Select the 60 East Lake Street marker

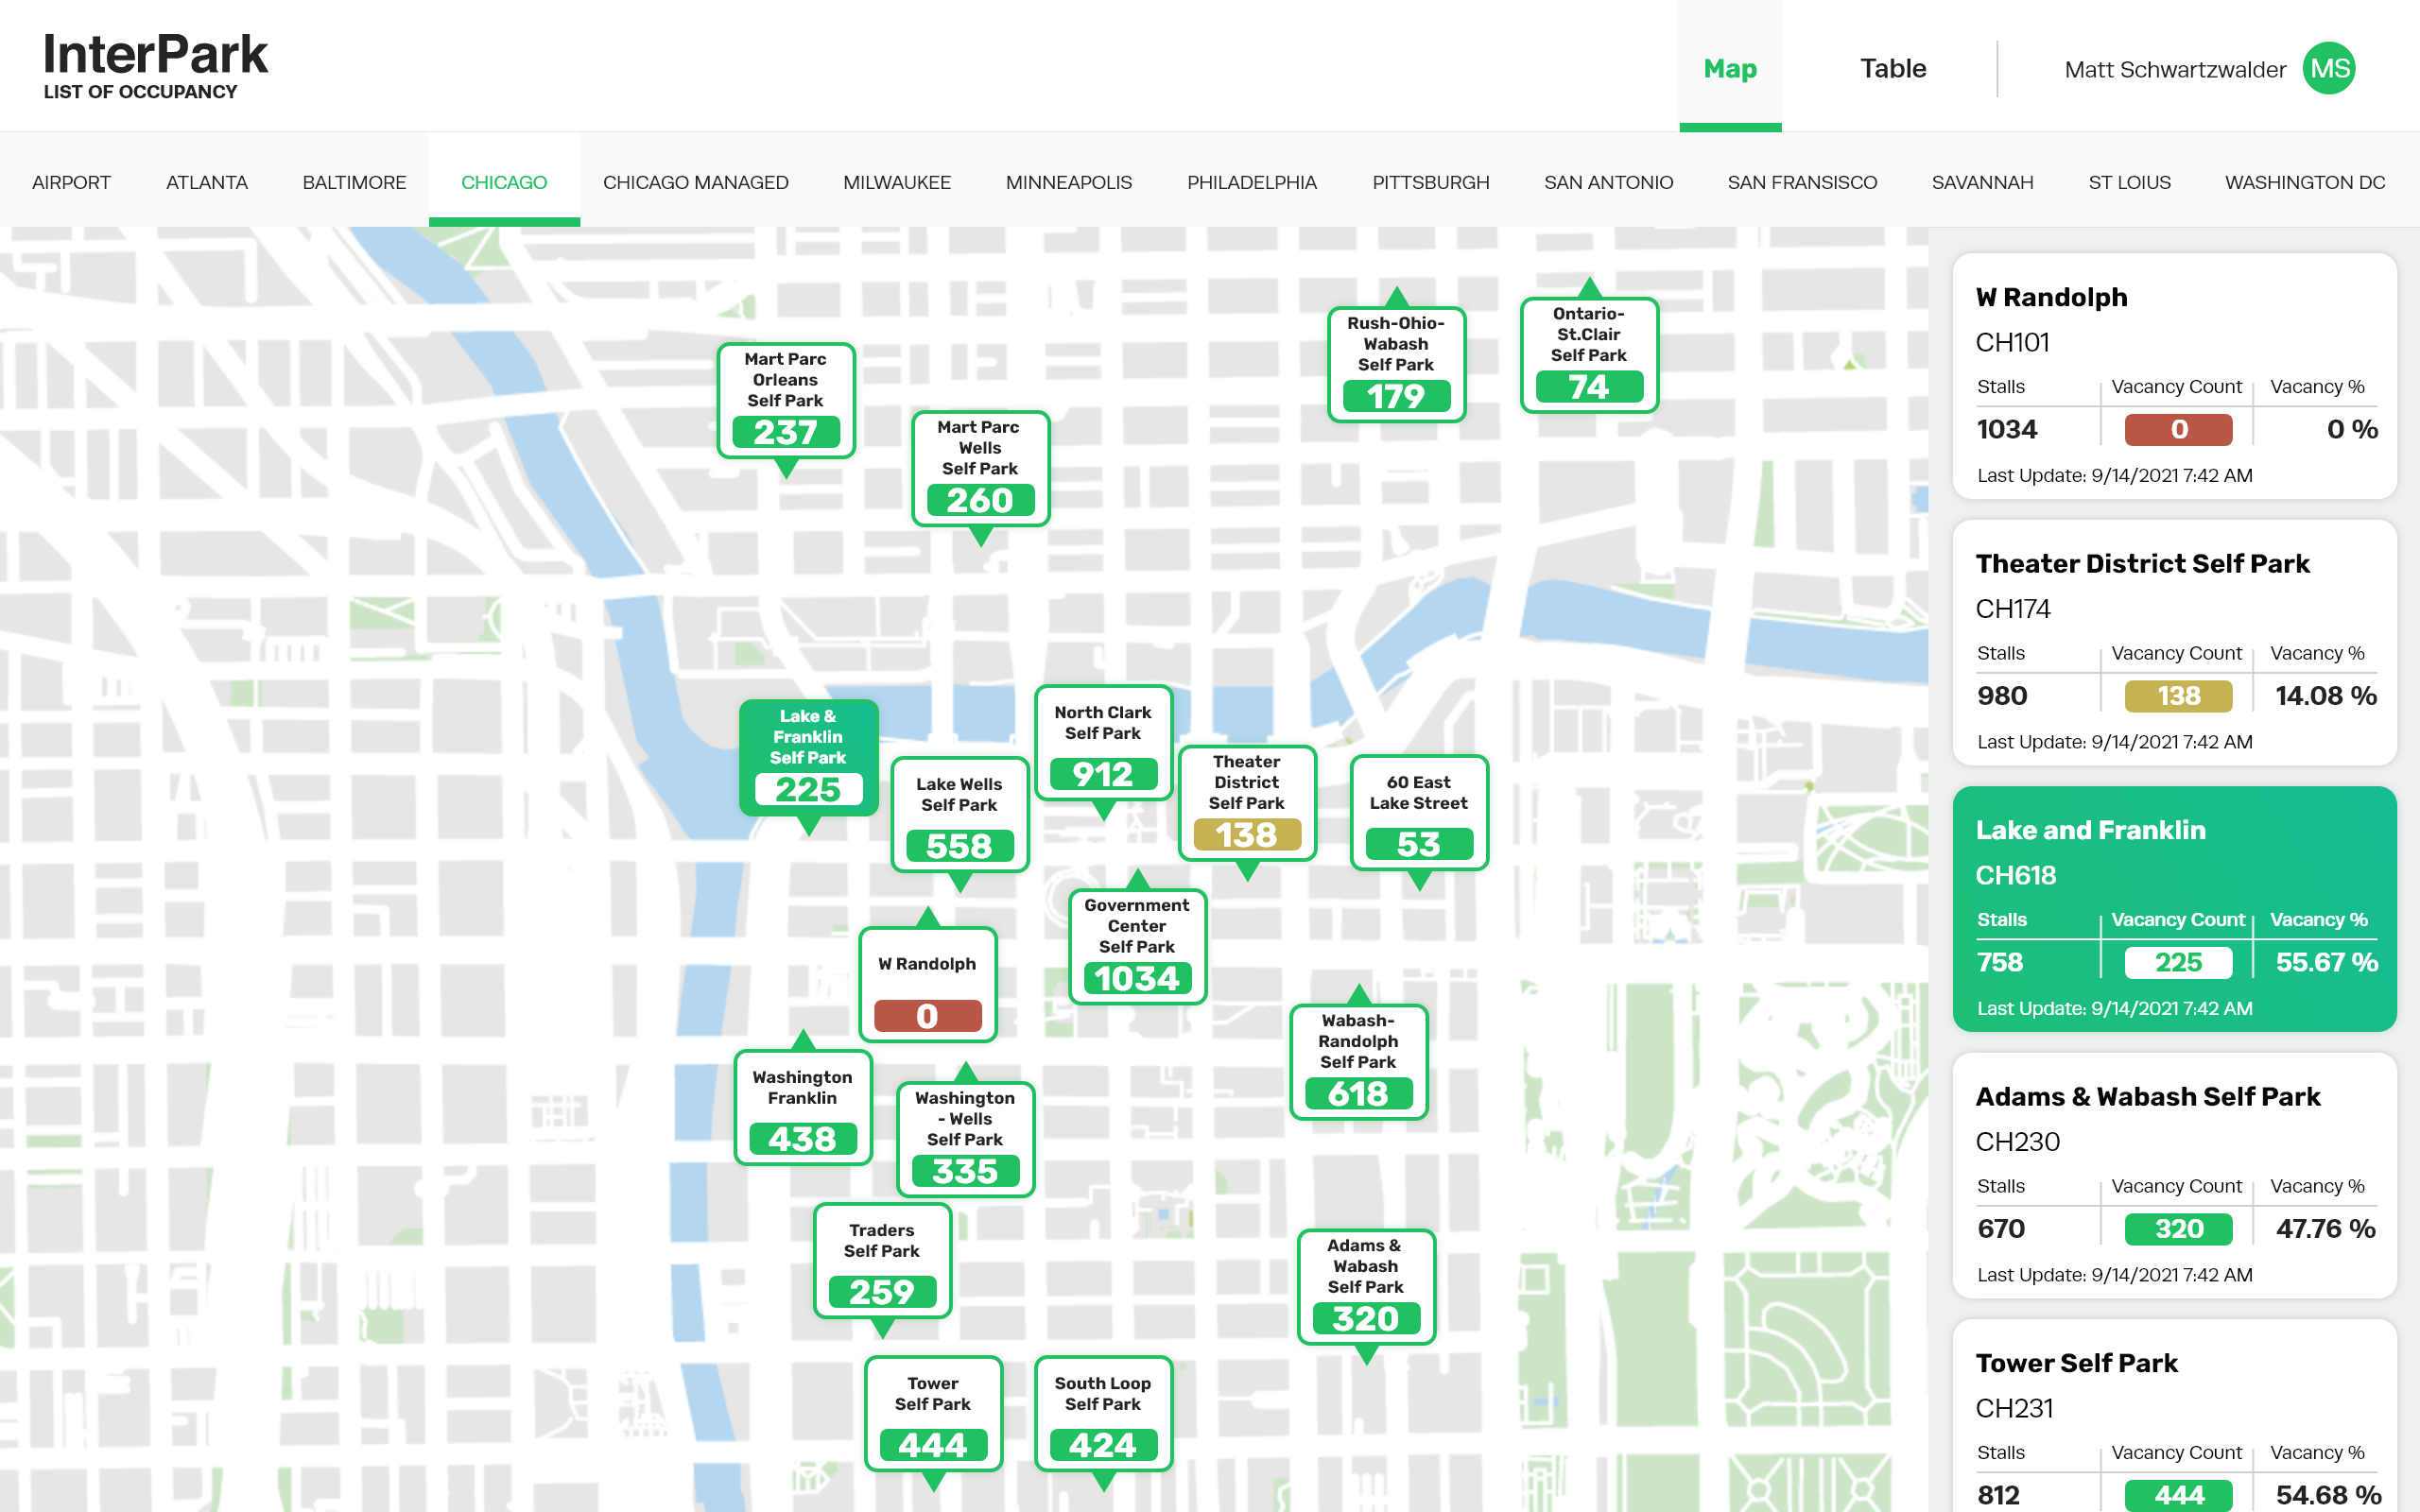click(x=1418, y=812)
